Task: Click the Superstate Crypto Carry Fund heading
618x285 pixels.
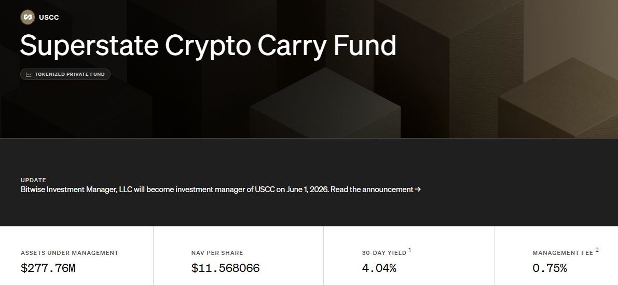Action: click(208, 46)
